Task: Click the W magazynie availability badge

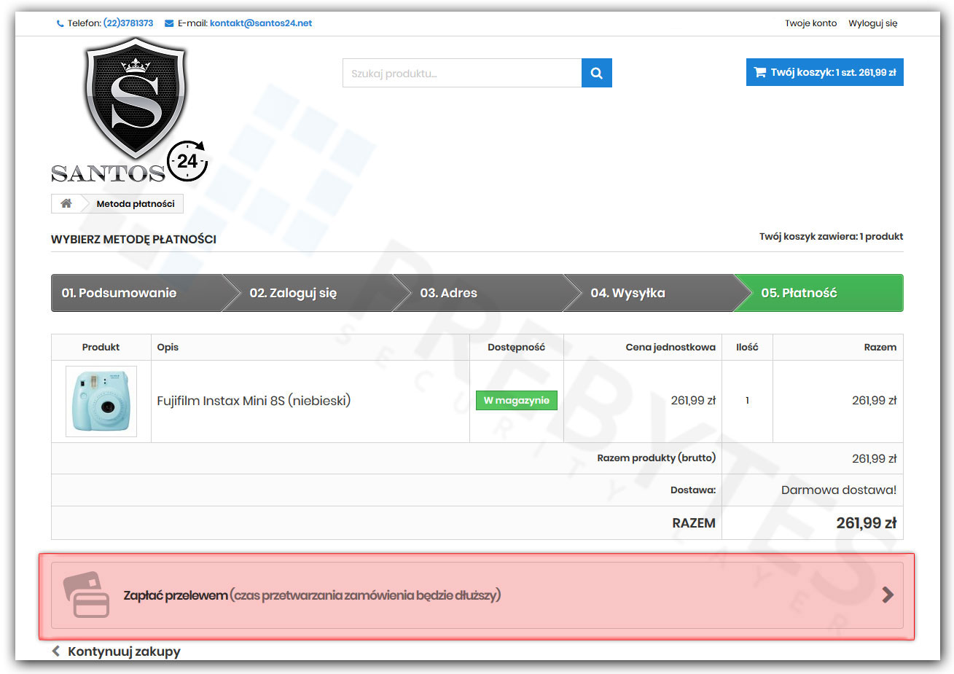Action: [516, 401]
